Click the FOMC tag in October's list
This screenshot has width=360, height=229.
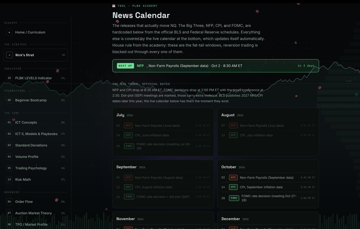(x=234, y=198)
